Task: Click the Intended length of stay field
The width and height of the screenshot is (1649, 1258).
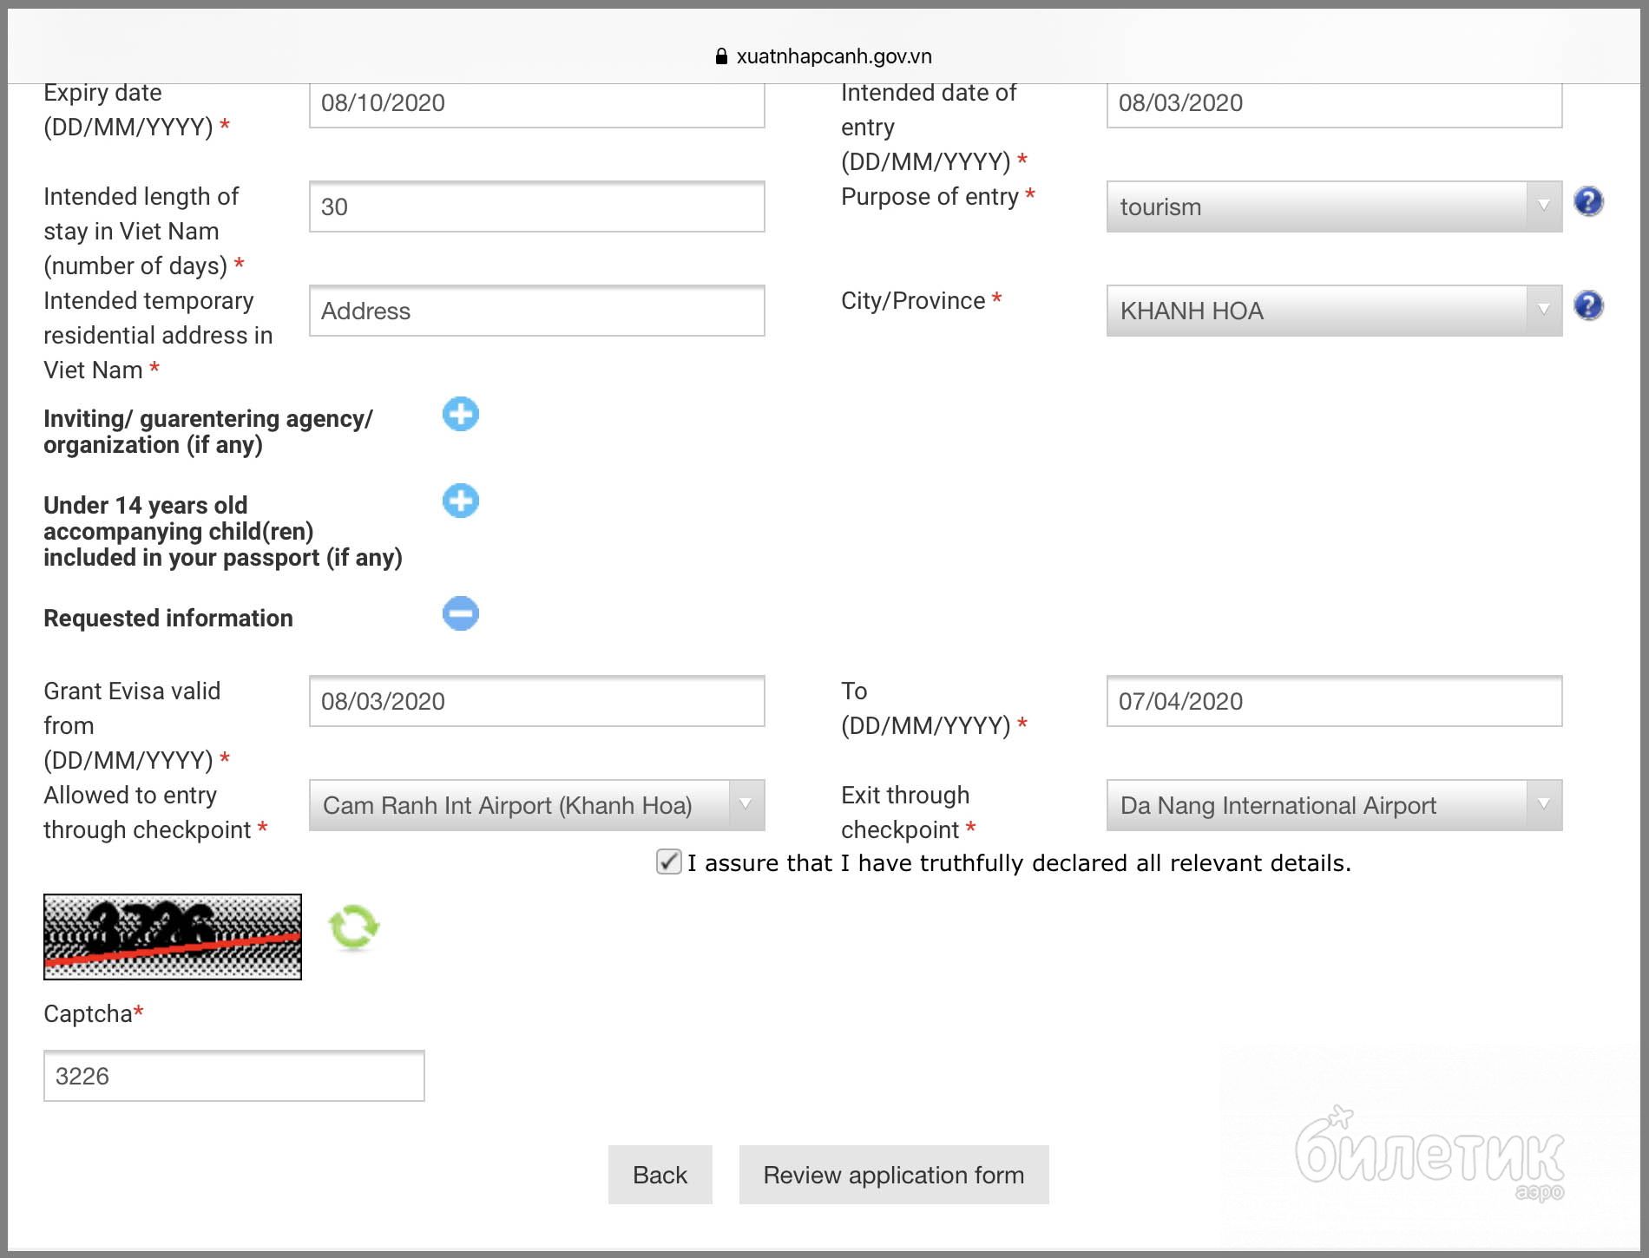Action: click(536, 206)
